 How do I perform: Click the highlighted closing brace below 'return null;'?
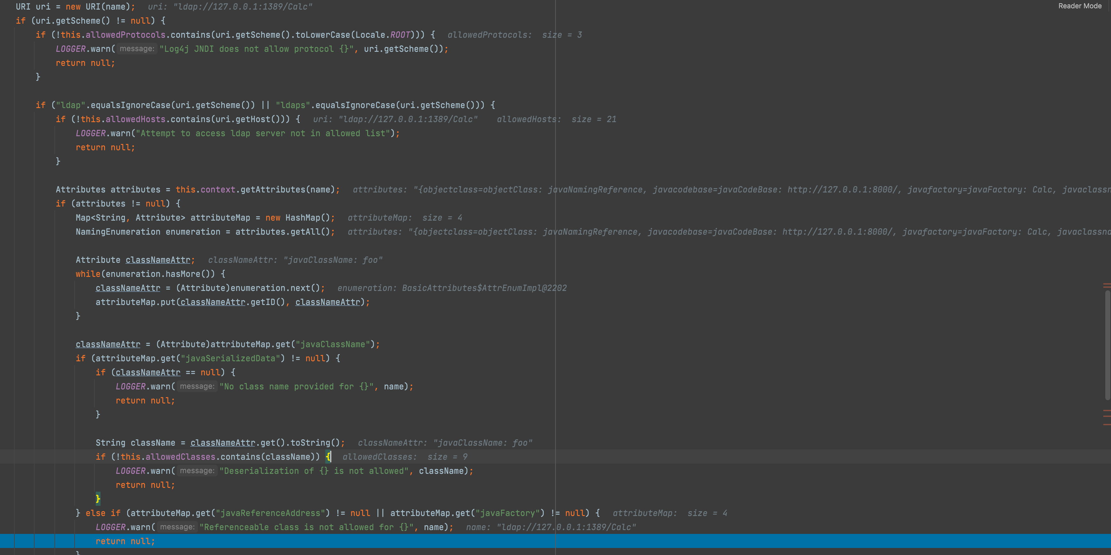(x=98, y=499)
